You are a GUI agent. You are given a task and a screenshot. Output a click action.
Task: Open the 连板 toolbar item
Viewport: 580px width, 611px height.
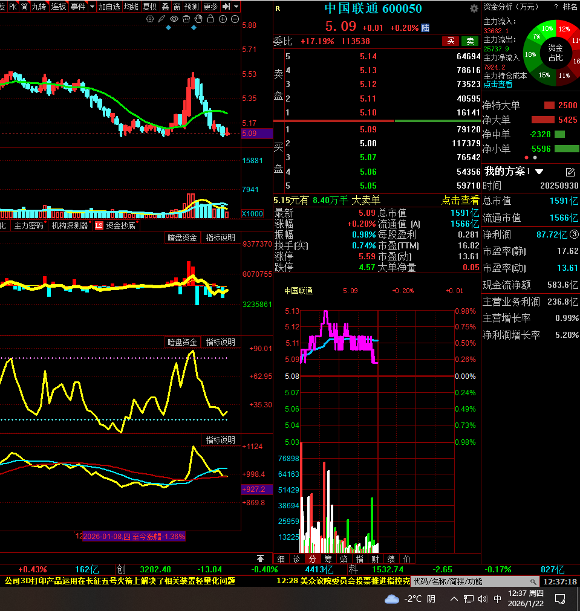click(x=59, y=7)
